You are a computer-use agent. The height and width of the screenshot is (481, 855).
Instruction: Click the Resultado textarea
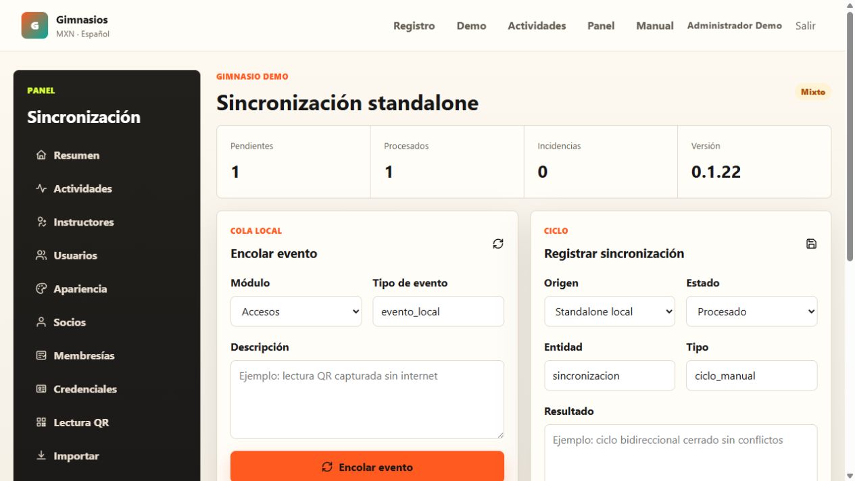pyautogui.click(x=681, y=453)
